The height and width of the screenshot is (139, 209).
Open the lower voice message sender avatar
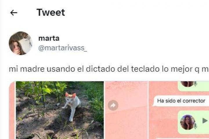point(188,122)
